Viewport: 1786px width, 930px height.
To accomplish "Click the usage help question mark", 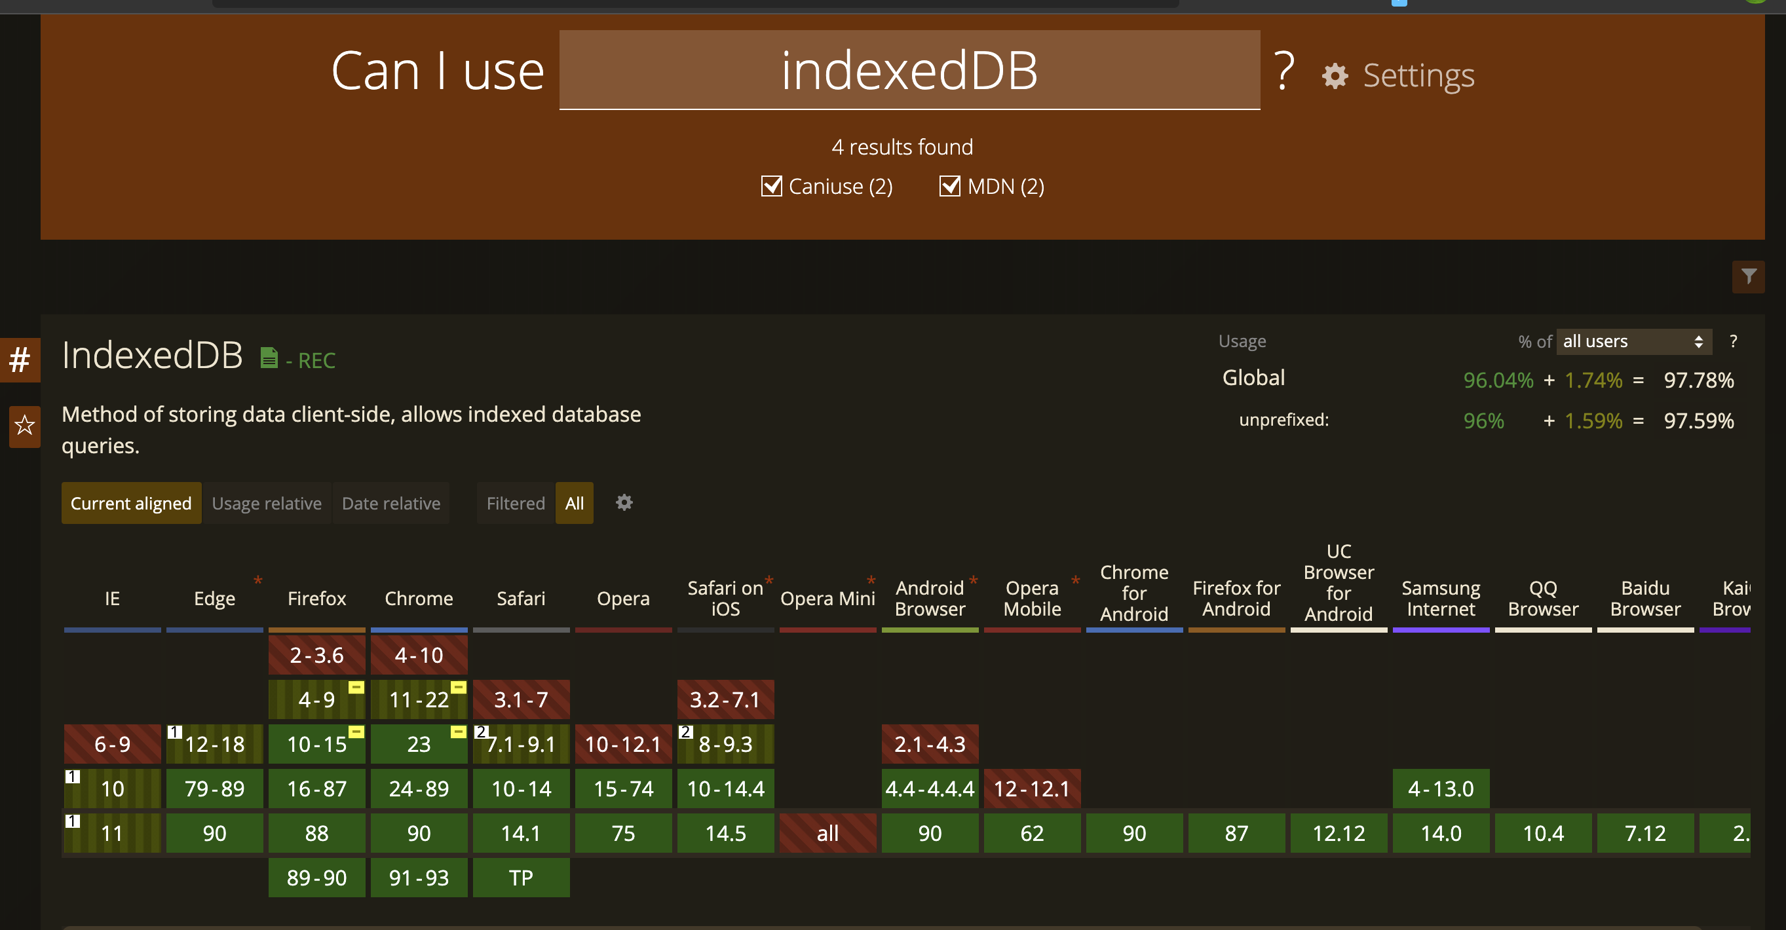I will point(1734,341).
